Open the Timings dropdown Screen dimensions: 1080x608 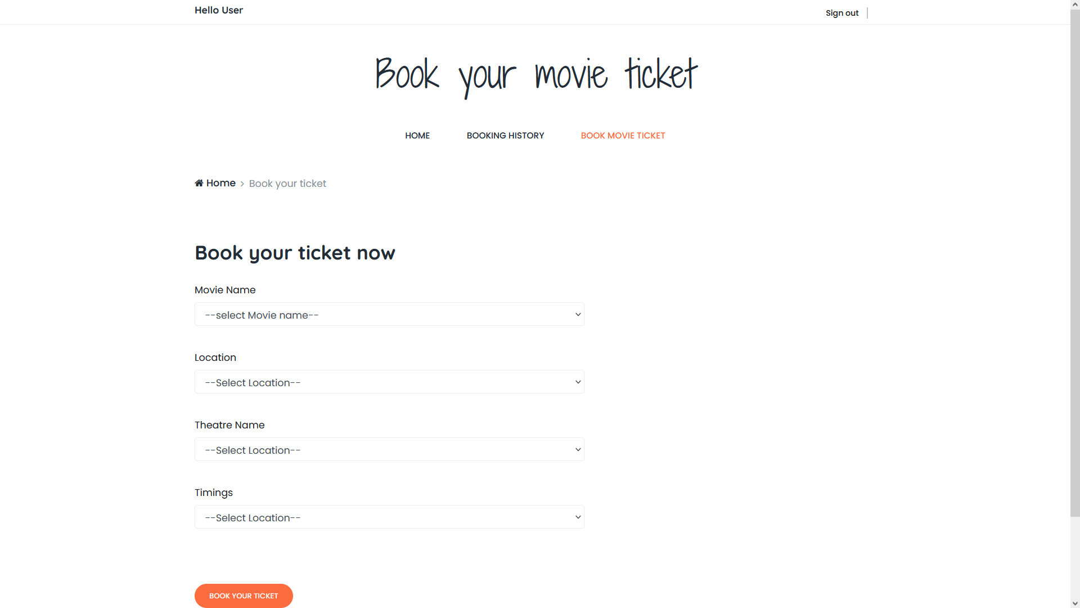point(389,517)
